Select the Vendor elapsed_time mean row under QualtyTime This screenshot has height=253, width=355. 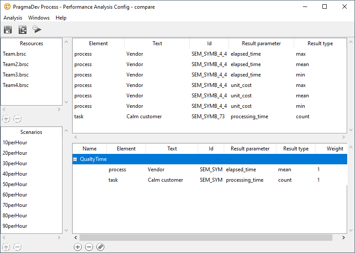coord(209,170)
